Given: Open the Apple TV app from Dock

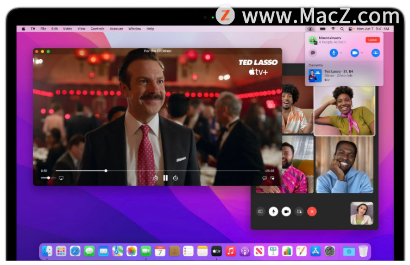Looking at the screenshot, I should (x=217, y=251).
